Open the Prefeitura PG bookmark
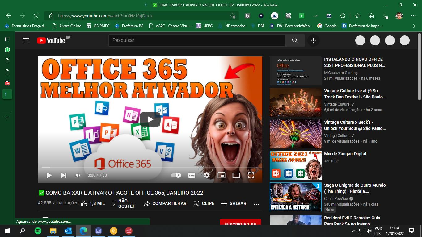Image resolution: width=422 pixels, height=237 pixels. 129,26
